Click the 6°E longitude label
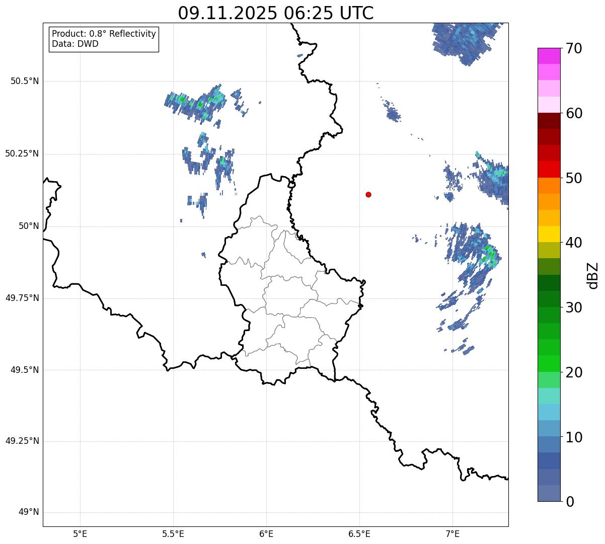The image size is (605, 544). tap(266, 533)
